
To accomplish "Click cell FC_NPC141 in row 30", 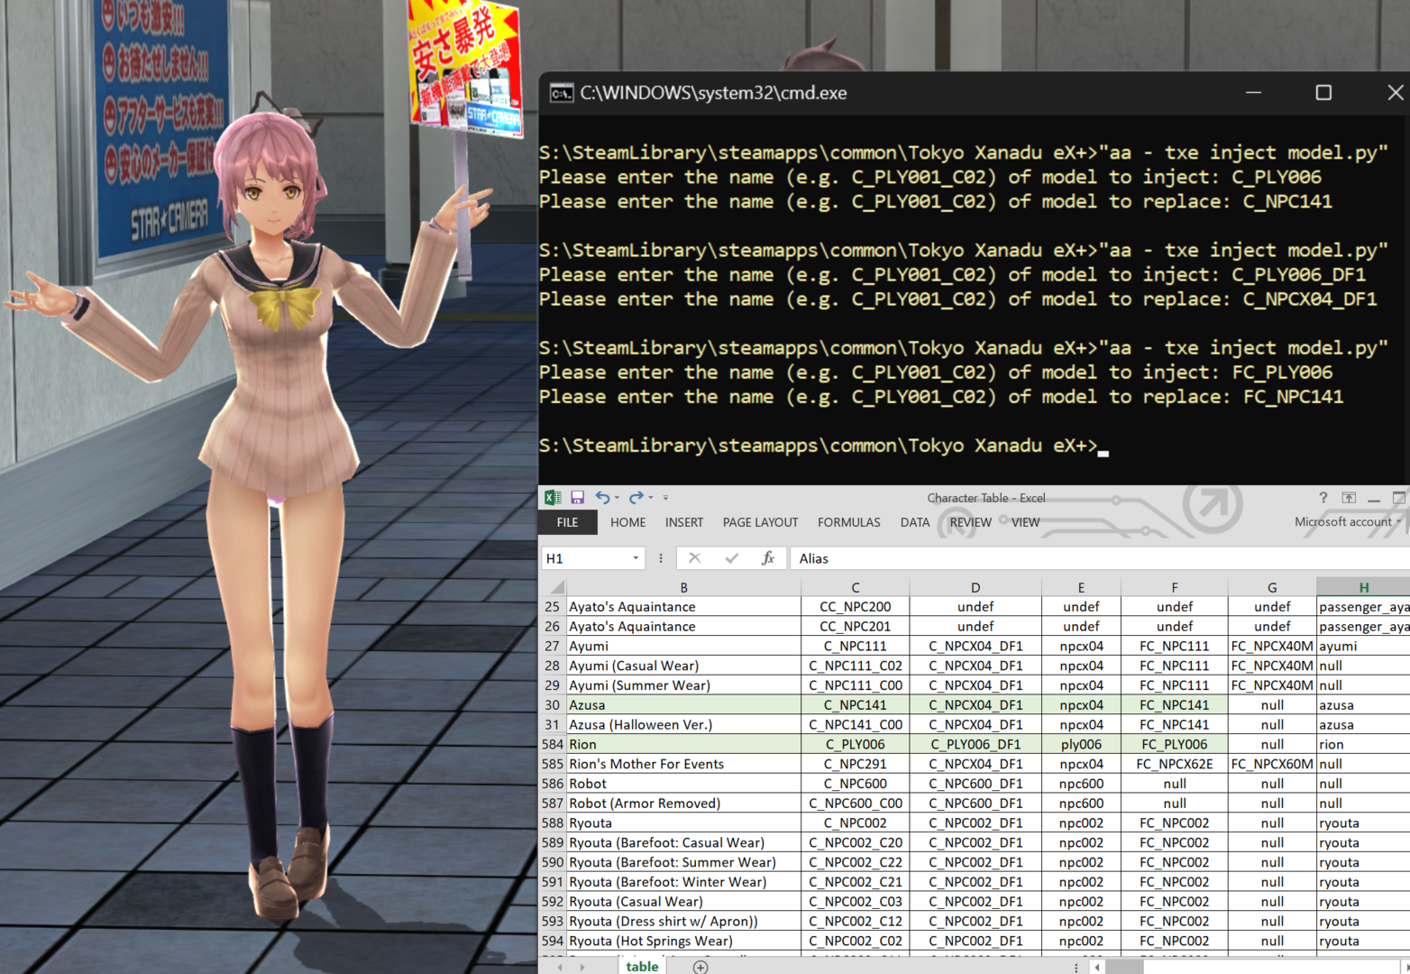I will tap(1175, 705).
